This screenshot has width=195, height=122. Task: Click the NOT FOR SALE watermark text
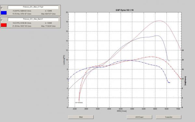pyautogui.click(x=79, y=103)
